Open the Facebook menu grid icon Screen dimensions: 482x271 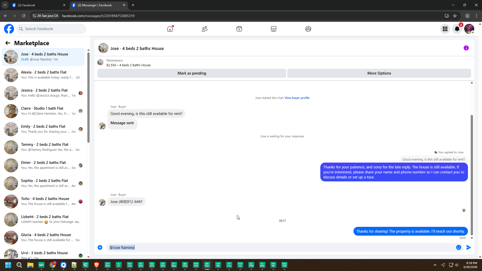pyautogui.click(x=445, y=29)
